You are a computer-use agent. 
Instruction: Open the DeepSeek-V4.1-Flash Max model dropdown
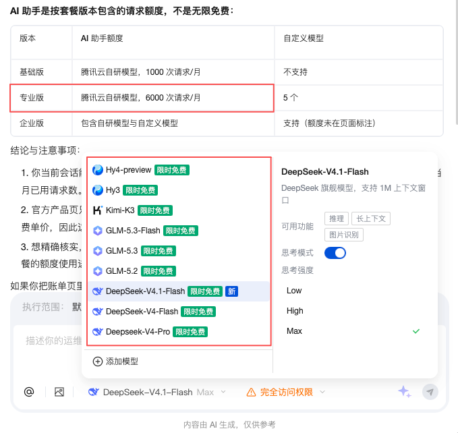[x=157, y=392]
